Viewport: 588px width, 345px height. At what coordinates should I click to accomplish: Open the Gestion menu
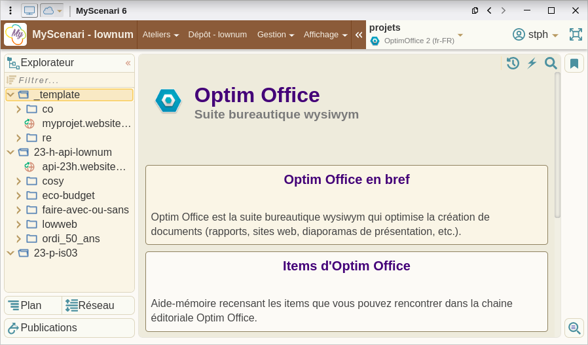275,35
